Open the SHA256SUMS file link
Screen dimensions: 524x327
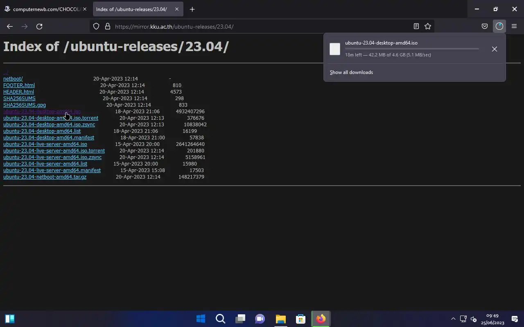pyautogui.click(x=19, y=99)
